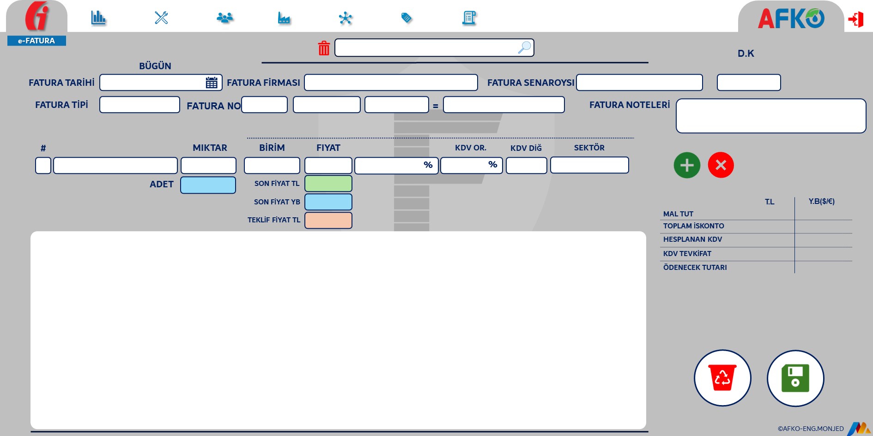The height and width of the screenshot is (436, 873).
Task: Click the ©AFKO-ENG.MONJED credit text
Action: tap(811, 429)
